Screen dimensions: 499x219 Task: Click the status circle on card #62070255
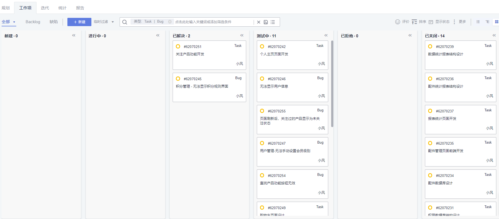pyautogui.click(x=262, y=111)
